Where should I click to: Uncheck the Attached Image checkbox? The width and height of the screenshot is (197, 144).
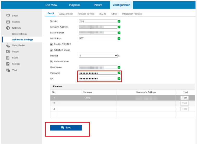(51, 50)
